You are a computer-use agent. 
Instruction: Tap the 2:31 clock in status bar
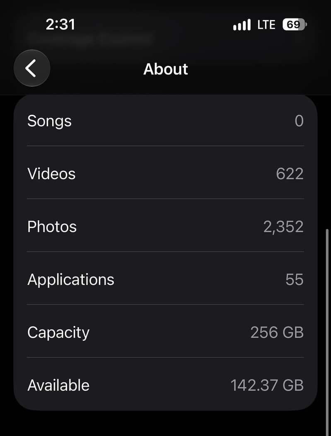tap(60, 24)
